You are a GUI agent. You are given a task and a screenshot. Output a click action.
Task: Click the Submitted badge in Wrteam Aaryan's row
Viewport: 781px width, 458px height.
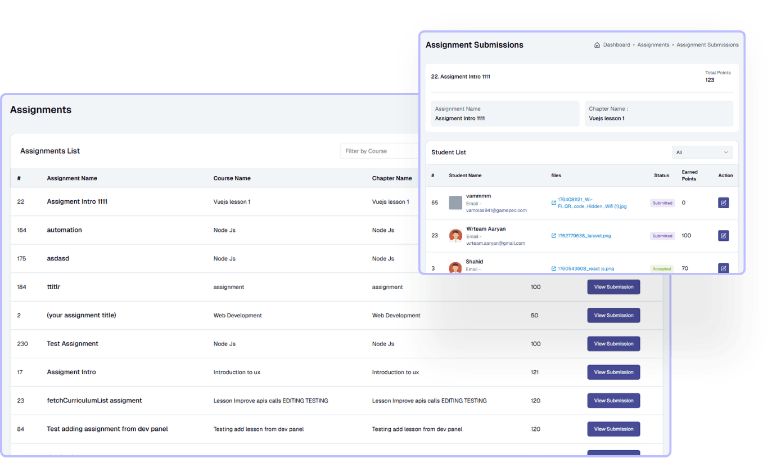click(662, 236)
